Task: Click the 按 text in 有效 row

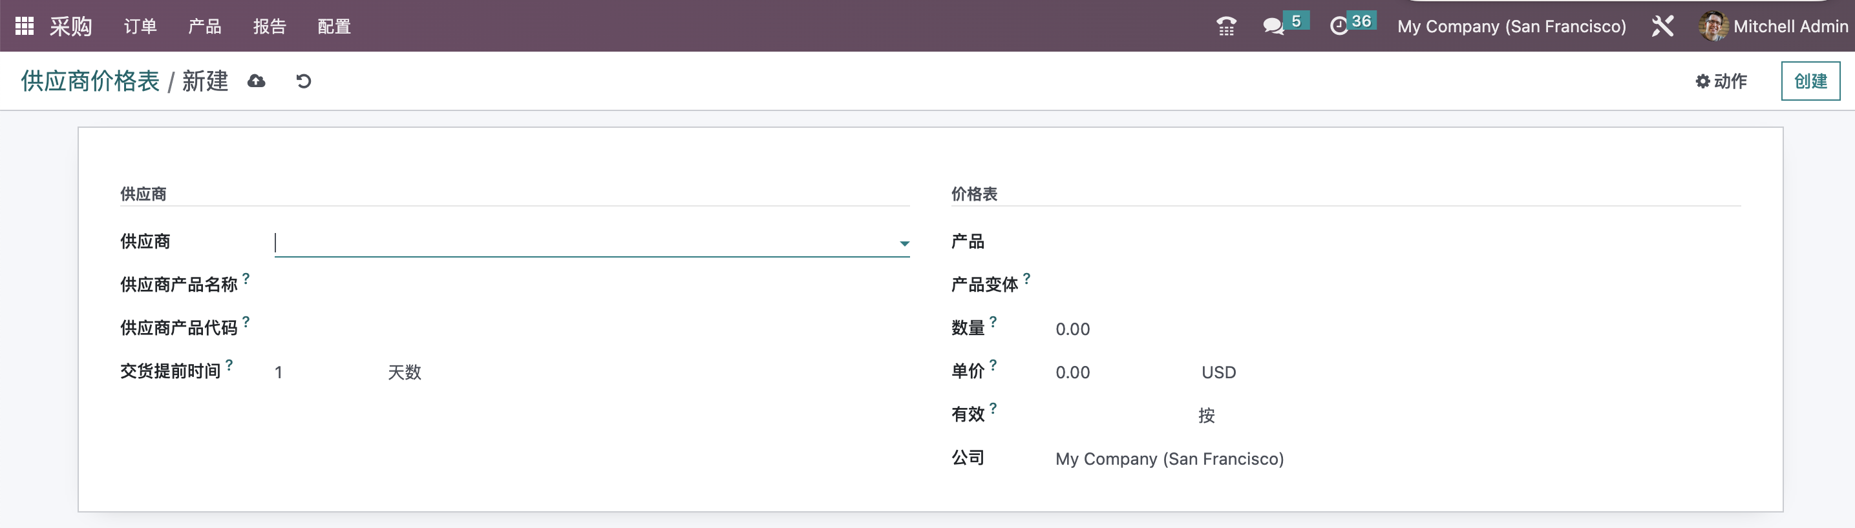Action: [1206, 415]
